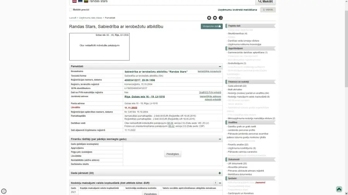Open 'Saistību grafs un grafs kartē'

241,127
